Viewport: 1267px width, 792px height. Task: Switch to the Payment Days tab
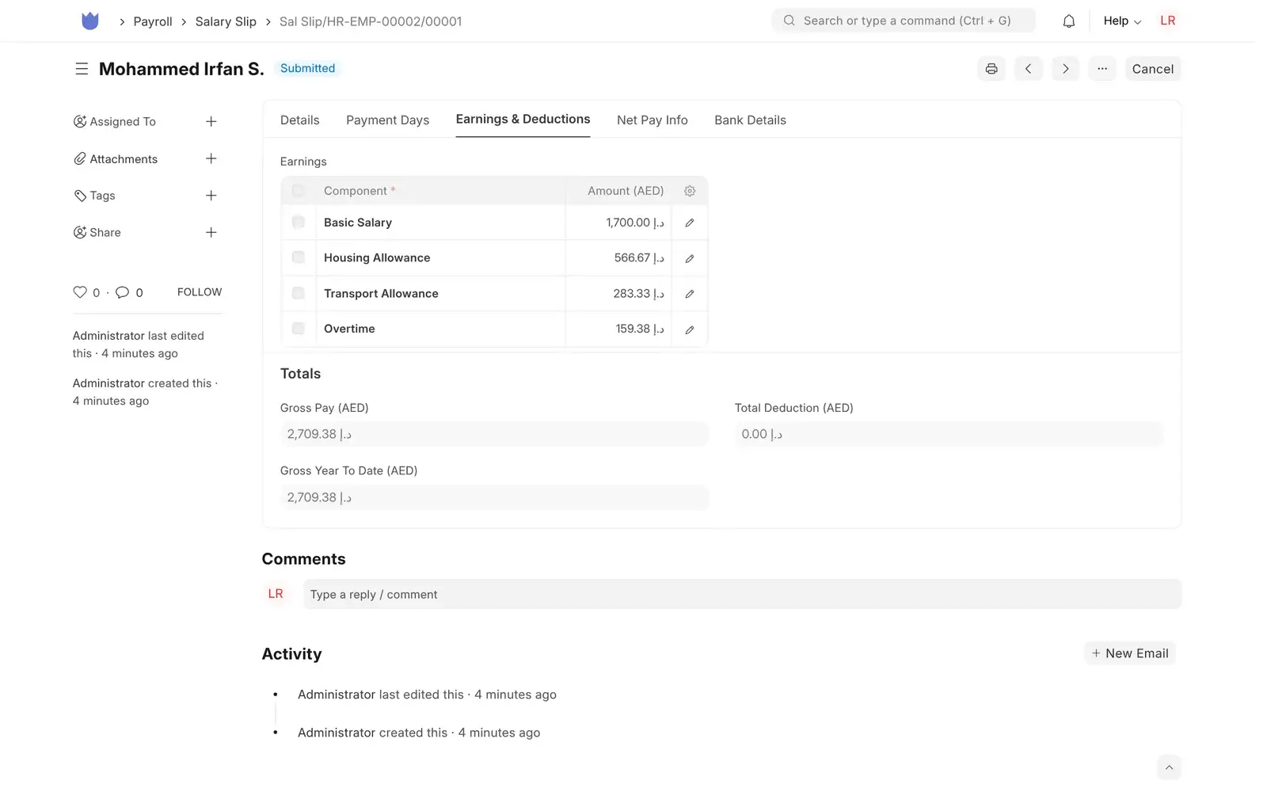pos(387,120)
